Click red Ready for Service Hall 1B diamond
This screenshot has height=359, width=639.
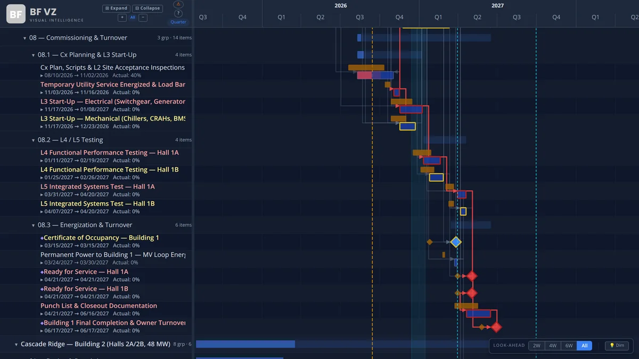(471, 293)
